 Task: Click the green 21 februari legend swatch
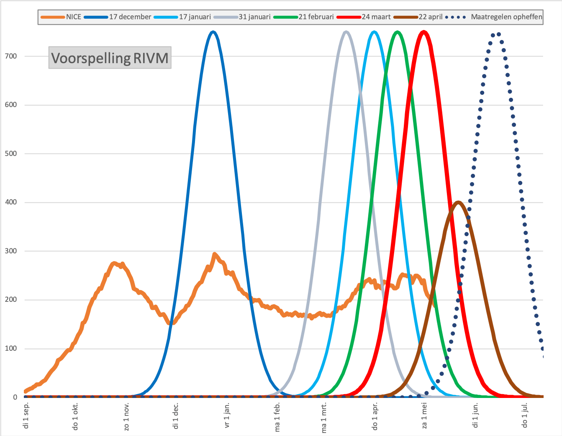[x=286, y=17]
